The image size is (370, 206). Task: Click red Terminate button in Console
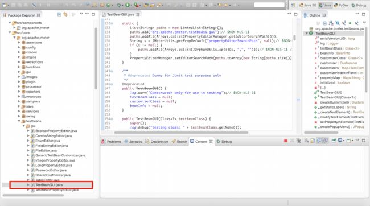point(286,141)
